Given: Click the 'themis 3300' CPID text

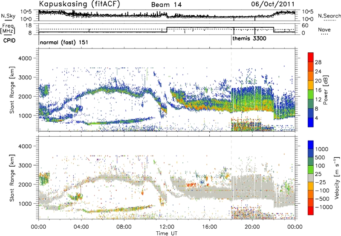Looking at the screenshot, I should click(x=249, y=39).
